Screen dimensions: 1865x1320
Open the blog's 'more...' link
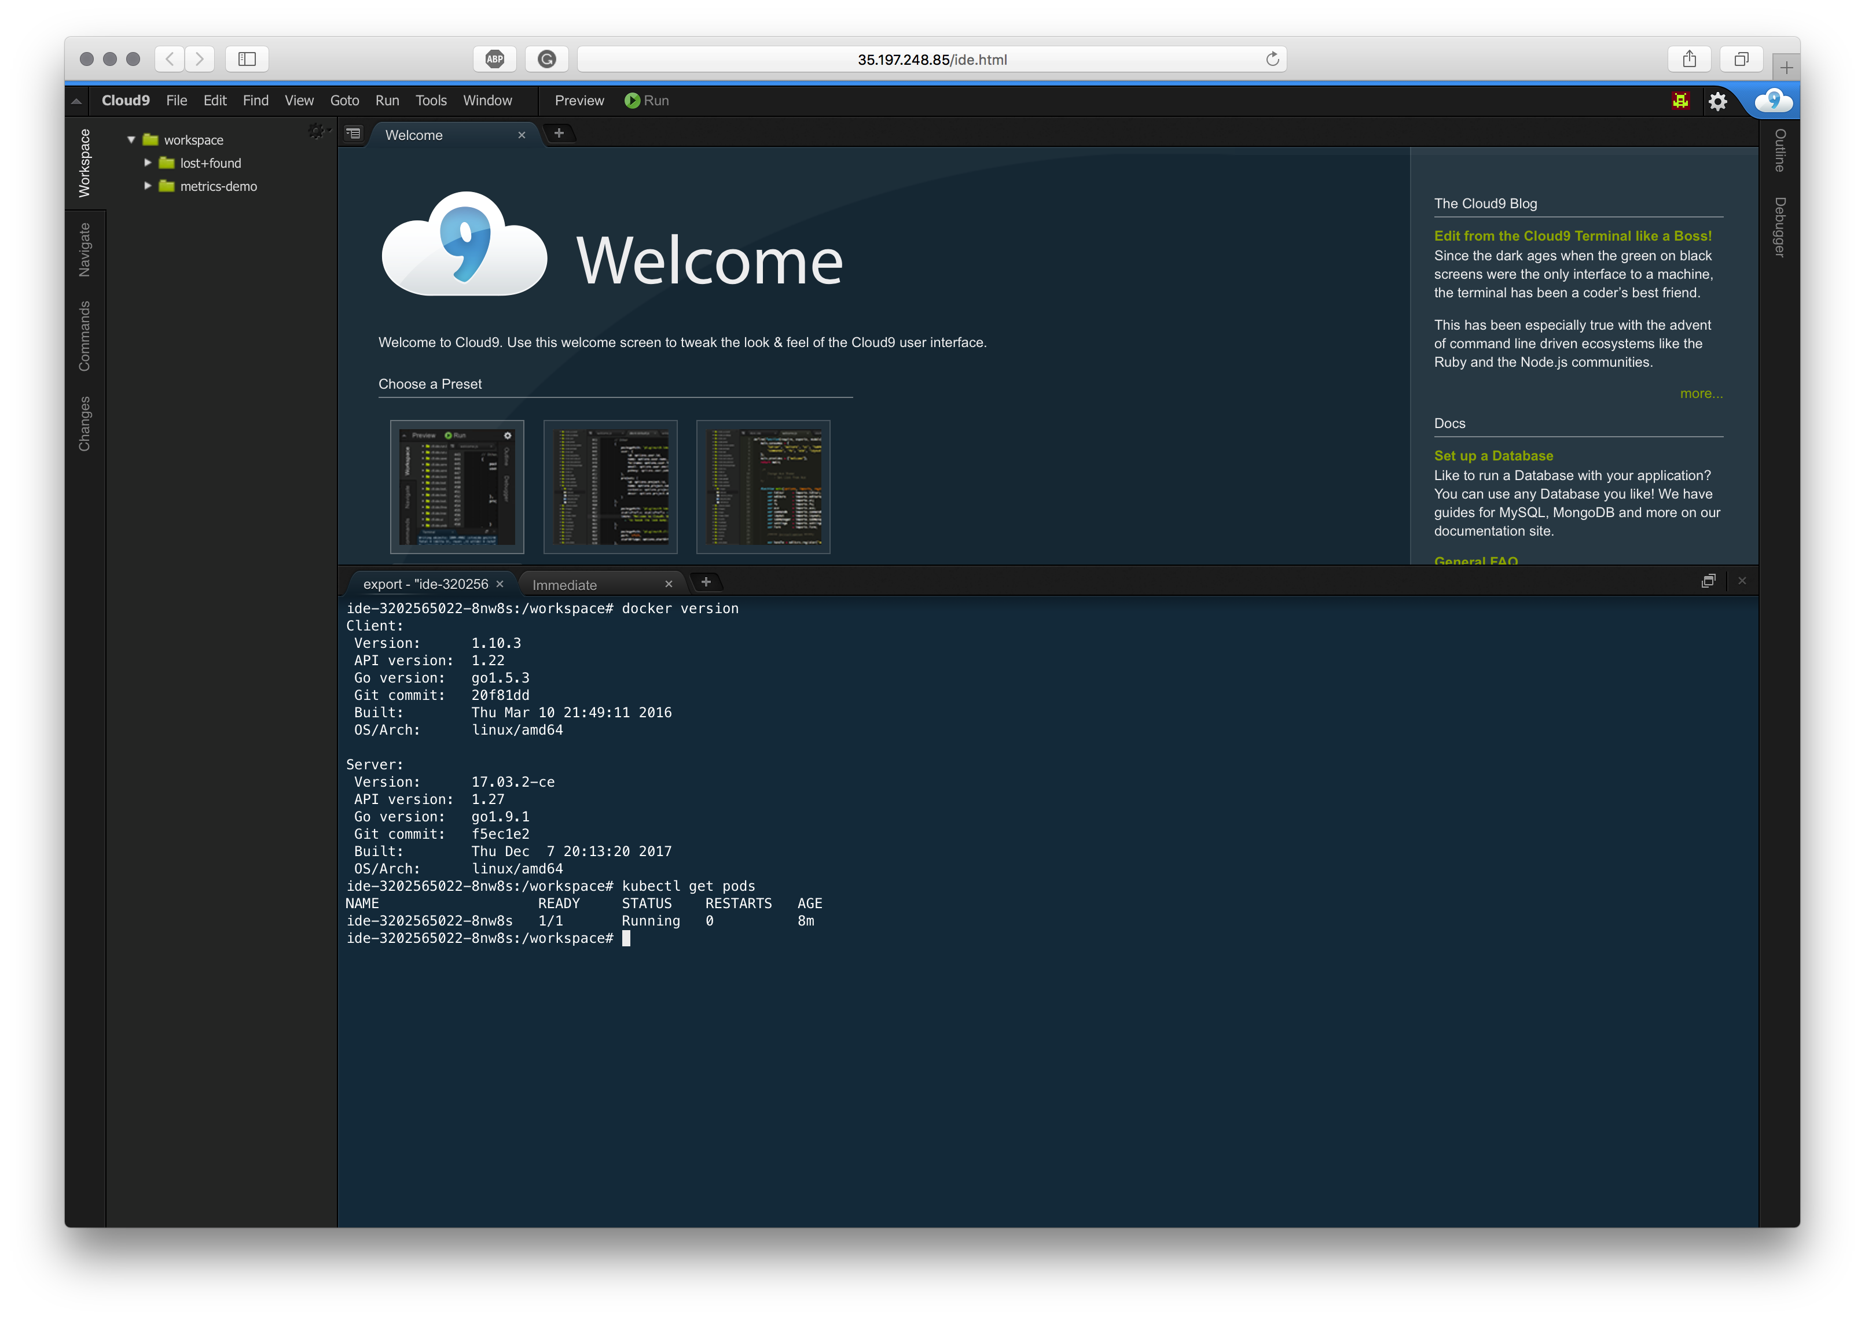pos(1701,393)
